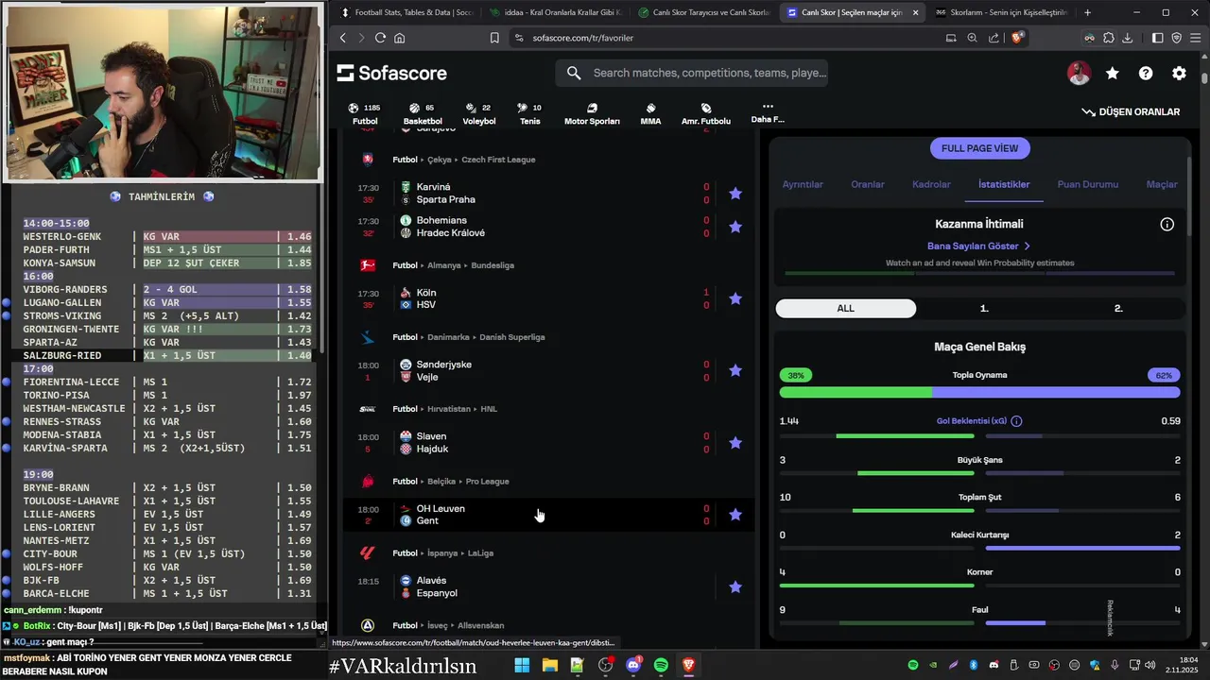
Task: Toggle the browser sidebar panel icon
Action: 1157,38
